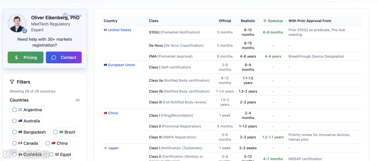The width and height of the screenshot is (378, 161).
Task: Click the funnel icon beside Filters
Action: [x=12, y=82]
